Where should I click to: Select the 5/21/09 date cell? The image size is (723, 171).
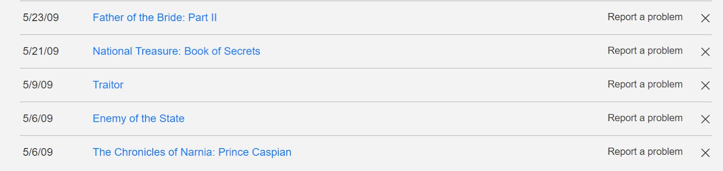click(x=41, y=51)
